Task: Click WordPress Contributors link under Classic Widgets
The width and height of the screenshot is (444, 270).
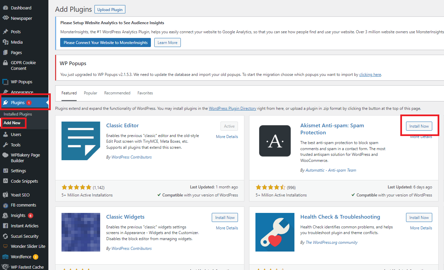Action: tap(131, 249)
